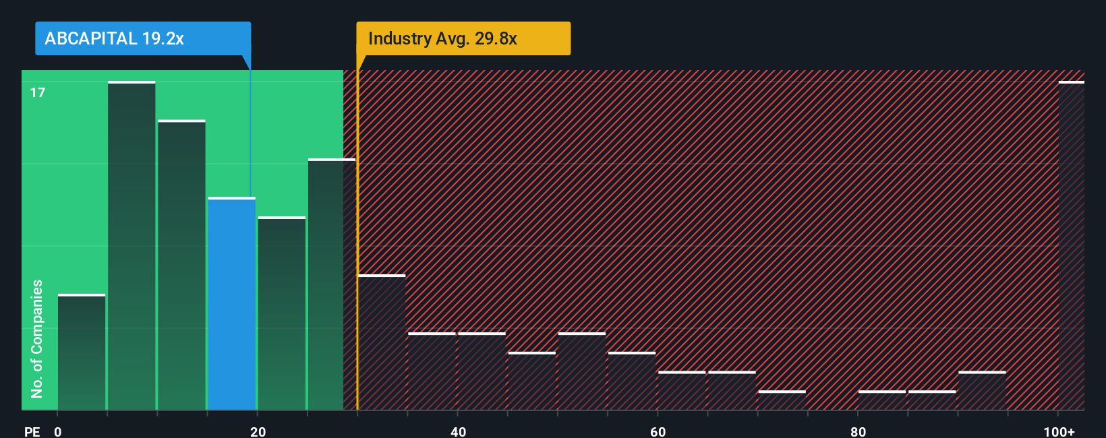Select the histogram bar for PE 65-70

tap(732, 391)
